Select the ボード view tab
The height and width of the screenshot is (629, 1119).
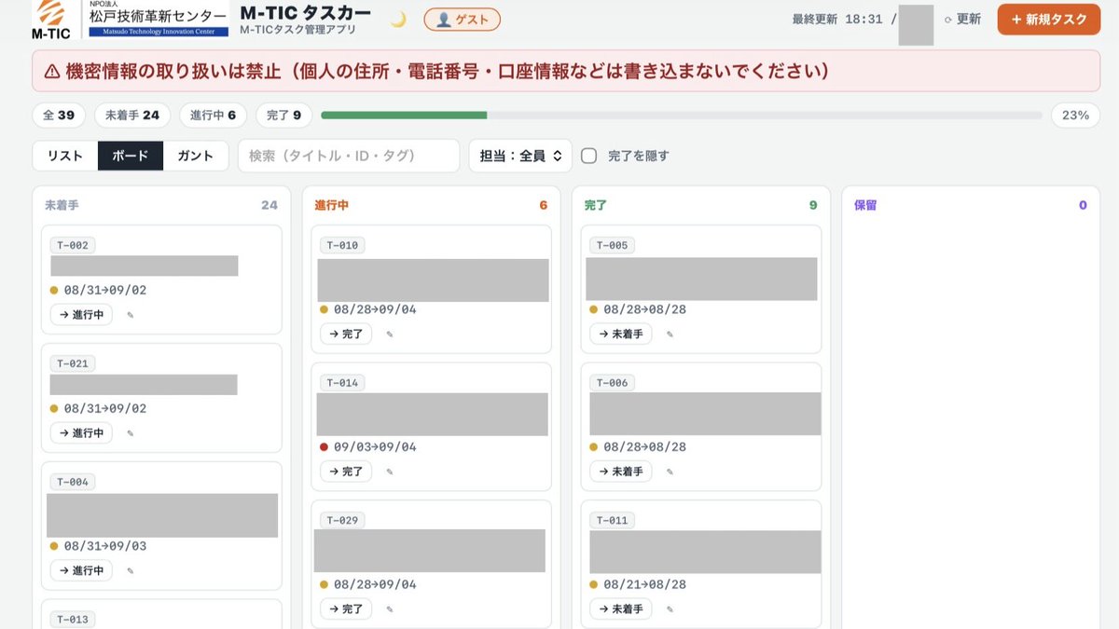click(x=131, y=156)
